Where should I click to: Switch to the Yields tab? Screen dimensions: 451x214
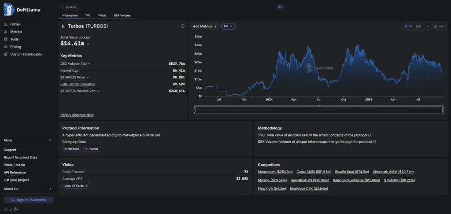[x=102, y=15]
